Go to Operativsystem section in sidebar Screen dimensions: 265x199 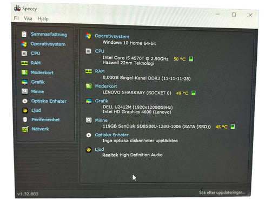[48, 44]
